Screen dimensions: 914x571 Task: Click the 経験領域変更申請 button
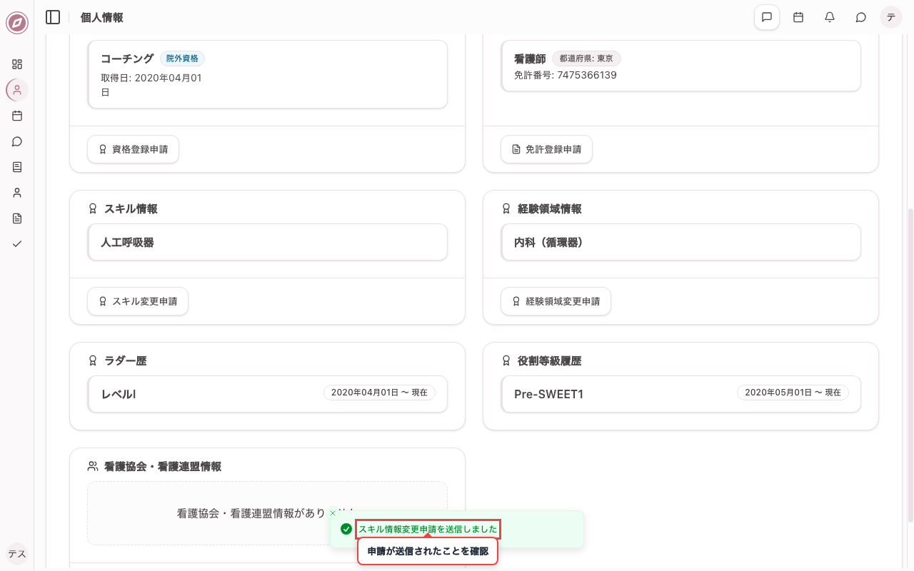[x=556, y=301]
